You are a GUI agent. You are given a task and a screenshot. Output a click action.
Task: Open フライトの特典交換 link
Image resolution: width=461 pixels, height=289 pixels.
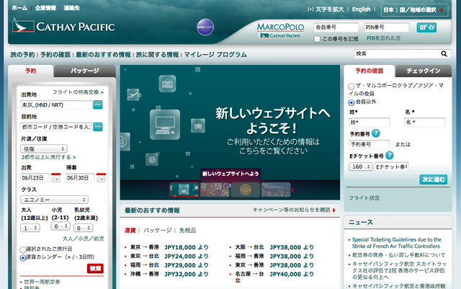[78, 92]
